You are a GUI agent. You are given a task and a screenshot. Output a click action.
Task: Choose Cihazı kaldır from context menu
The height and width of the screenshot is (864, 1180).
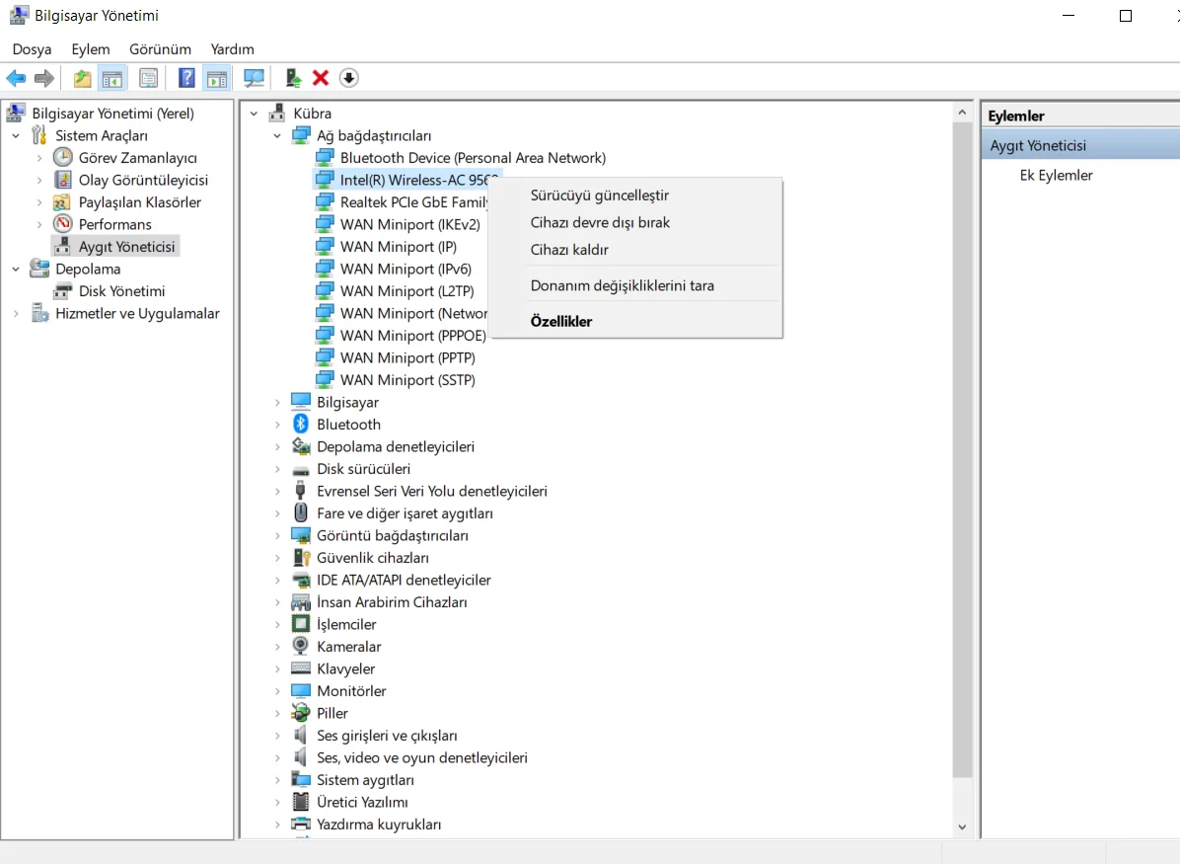[x=635, y=250]
